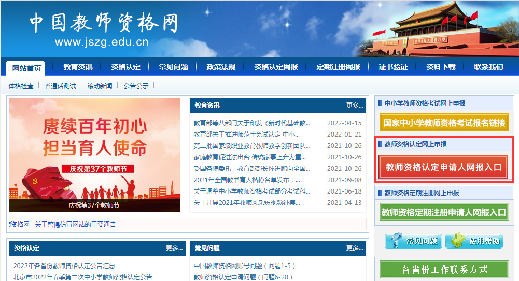
Task: Click the www.jszg.edu.cn address under the logo
Action: pyautogui.click(x=102, y=42)
